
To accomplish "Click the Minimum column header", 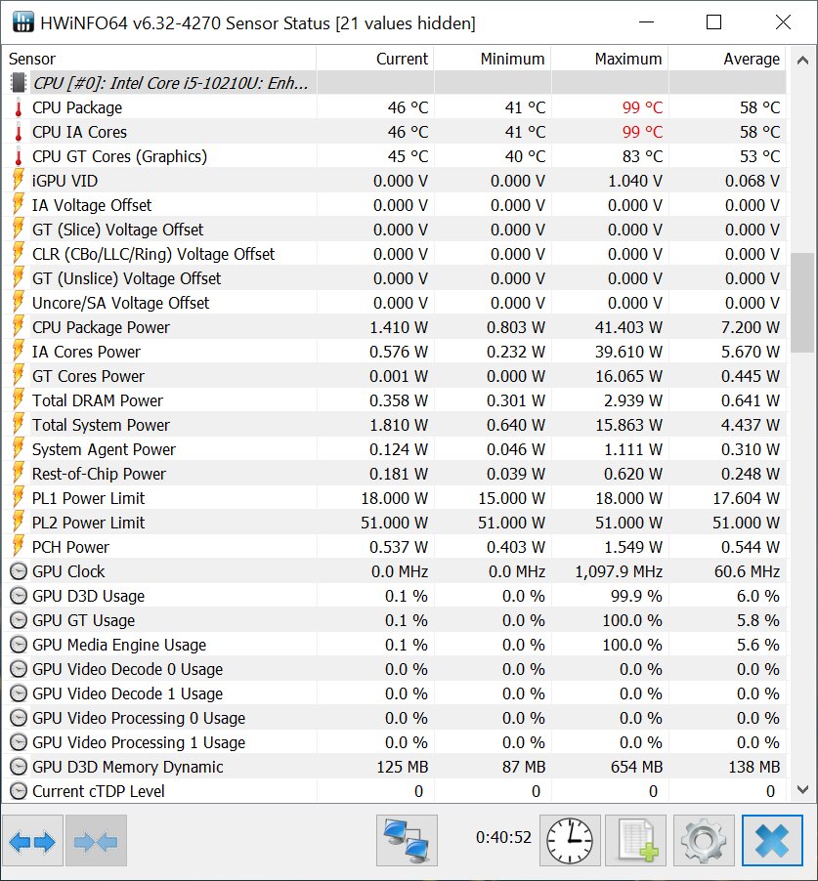I will click(493, 59).
